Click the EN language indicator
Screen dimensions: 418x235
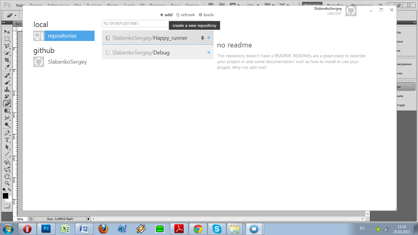[x=362, y=228]
